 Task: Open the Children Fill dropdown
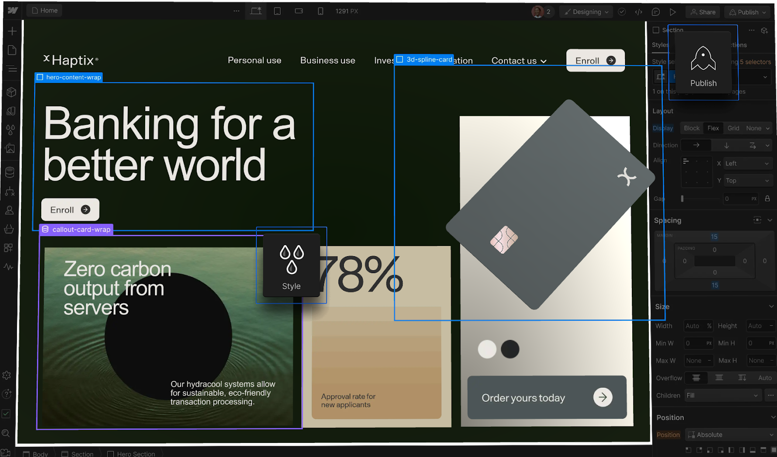coord(722,395)
